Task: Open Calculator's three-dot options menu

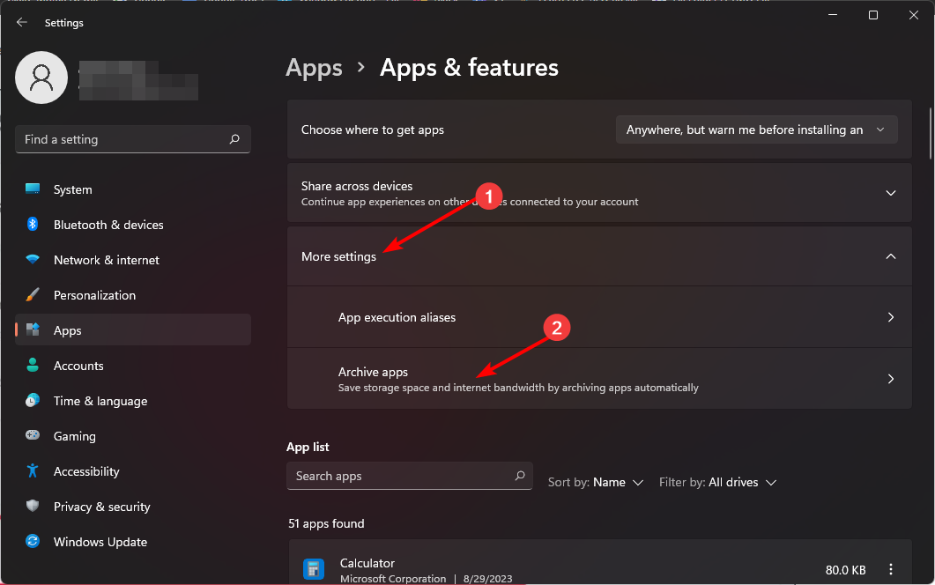Action: coord(889,570)
